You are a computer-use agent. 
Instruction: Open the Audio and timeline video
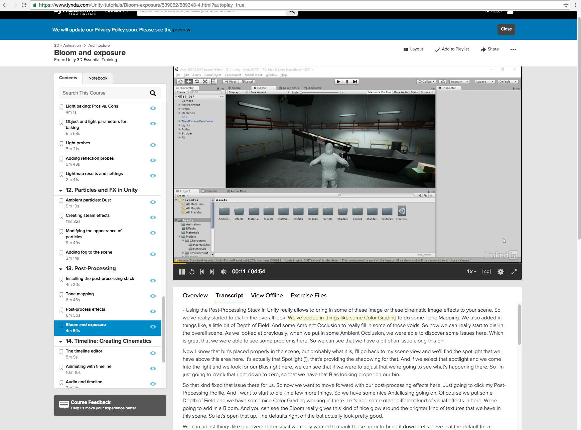84,382
